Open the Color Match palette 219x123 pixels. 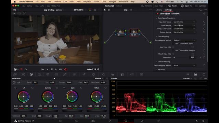coord(23,74)
